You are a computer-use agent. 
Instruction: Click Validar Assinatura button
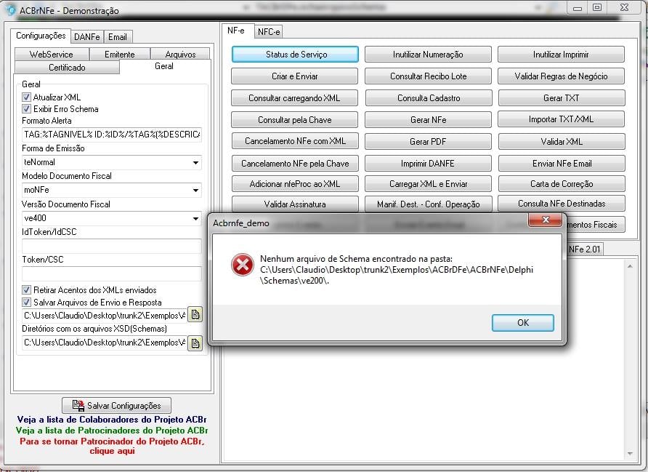[295, 204]
